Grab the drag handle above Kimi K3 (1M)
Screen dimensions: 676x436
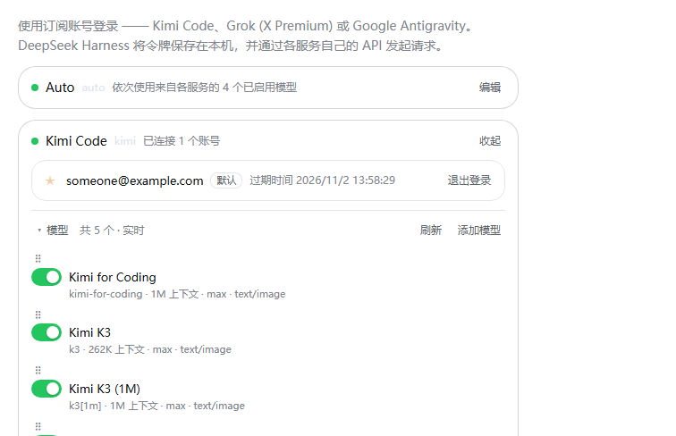(x=38, y=370)
